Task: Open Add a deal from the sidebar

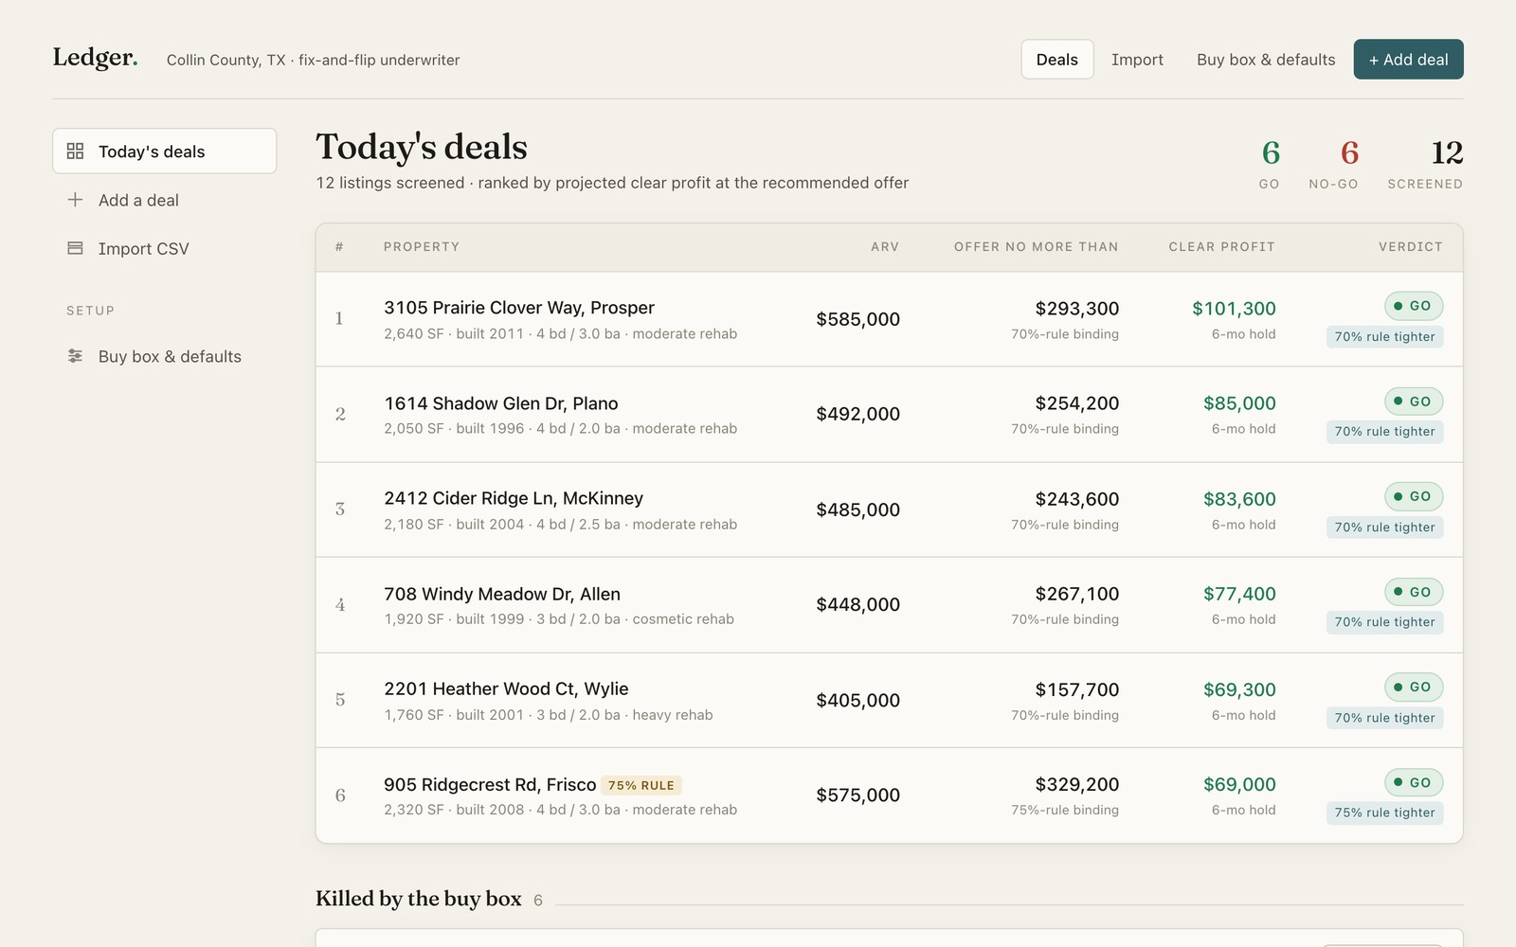Action: pyautogui.click(x=165, y=200)
